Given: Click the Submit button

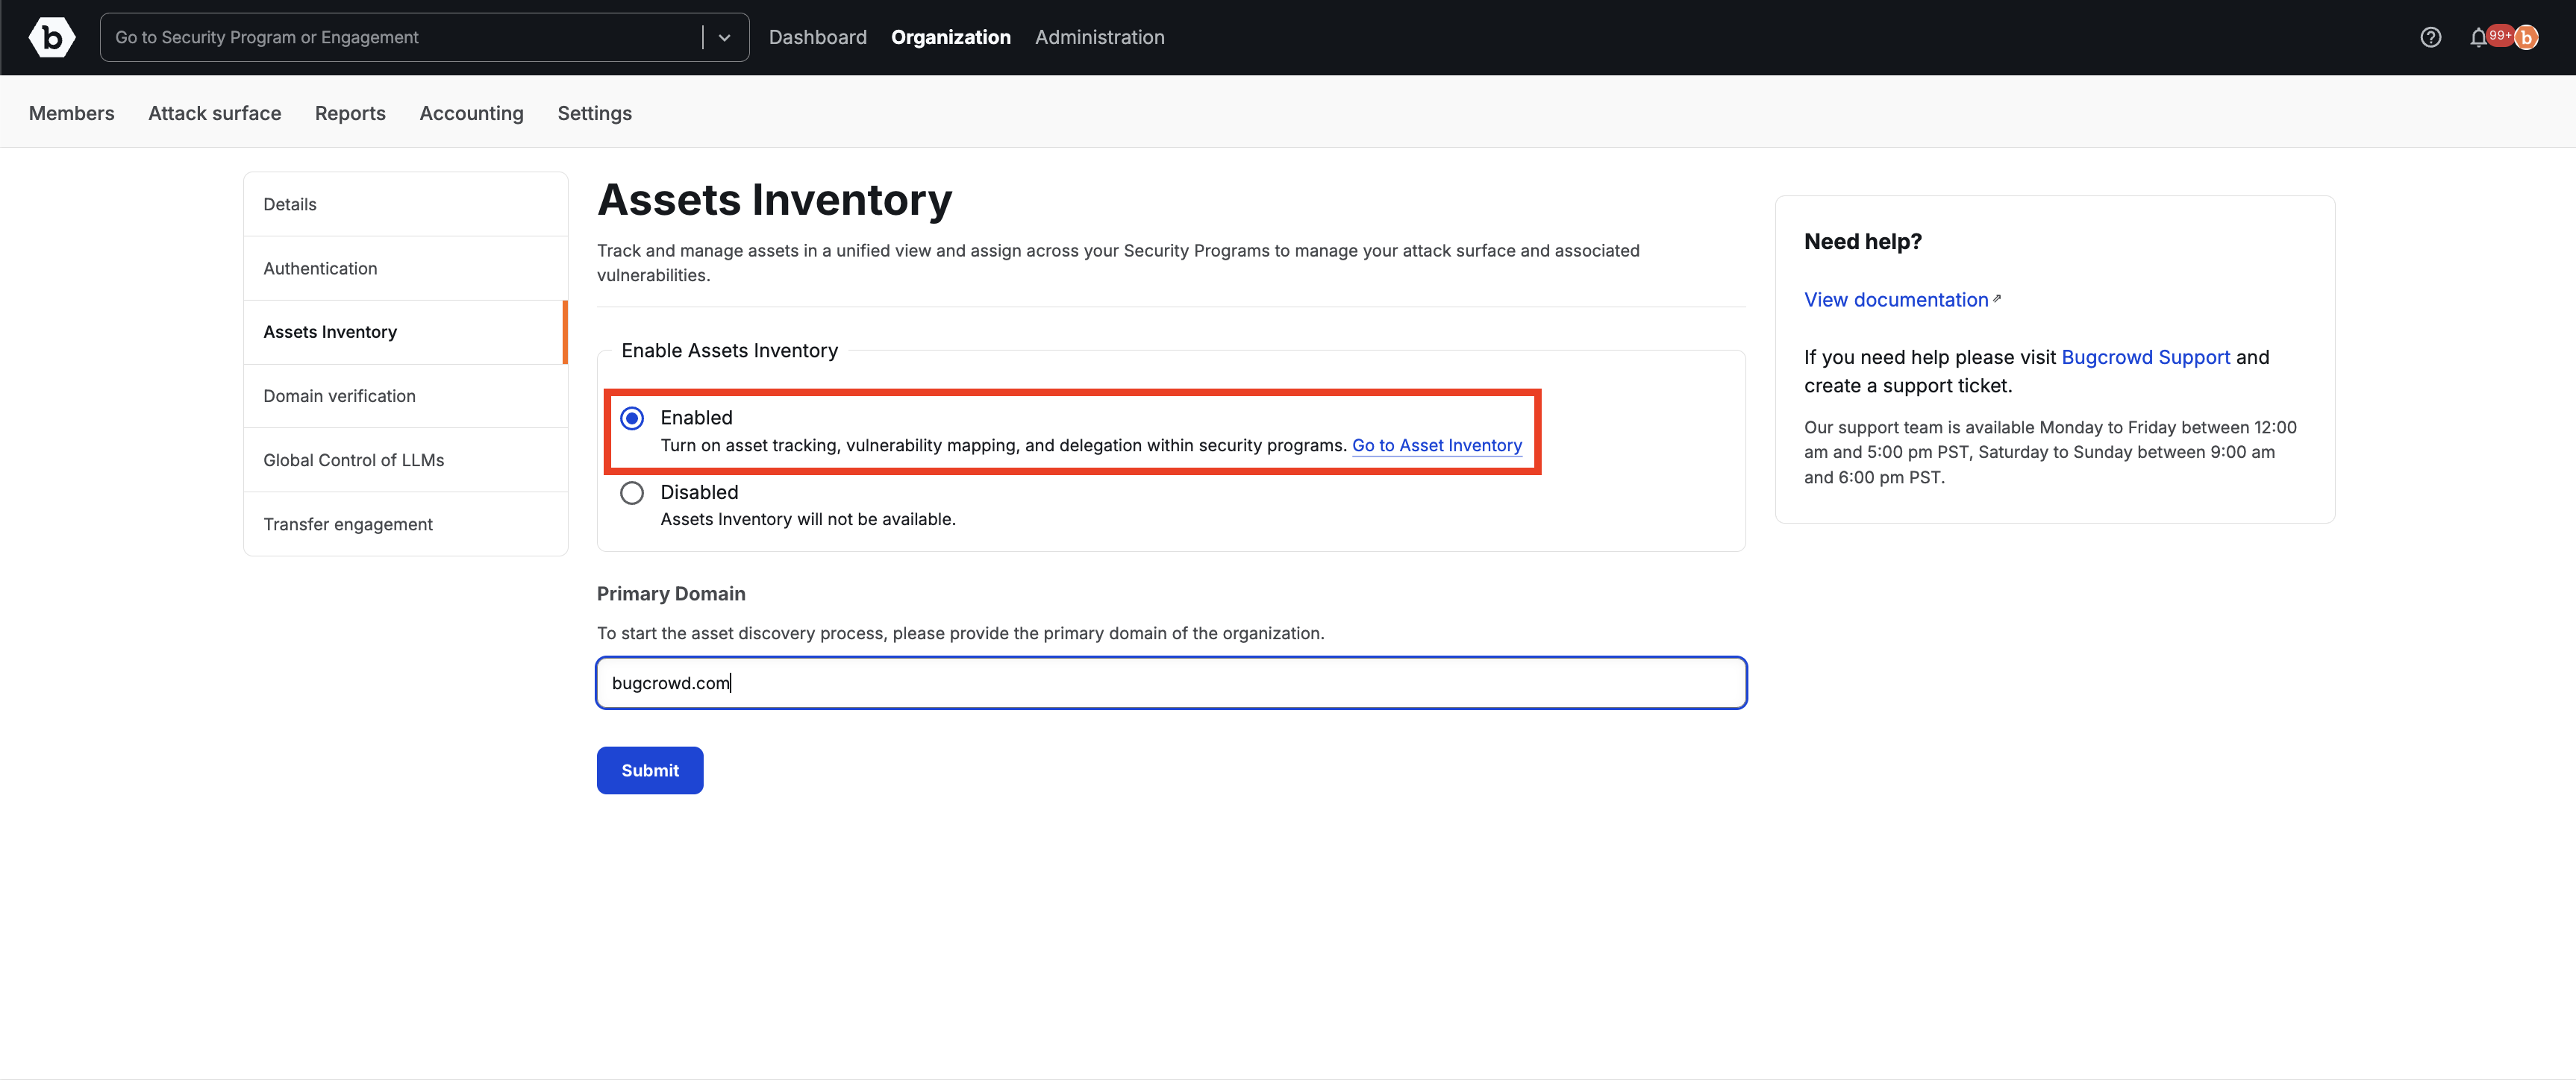Looking at the screenshot, I should pos(650,770).
